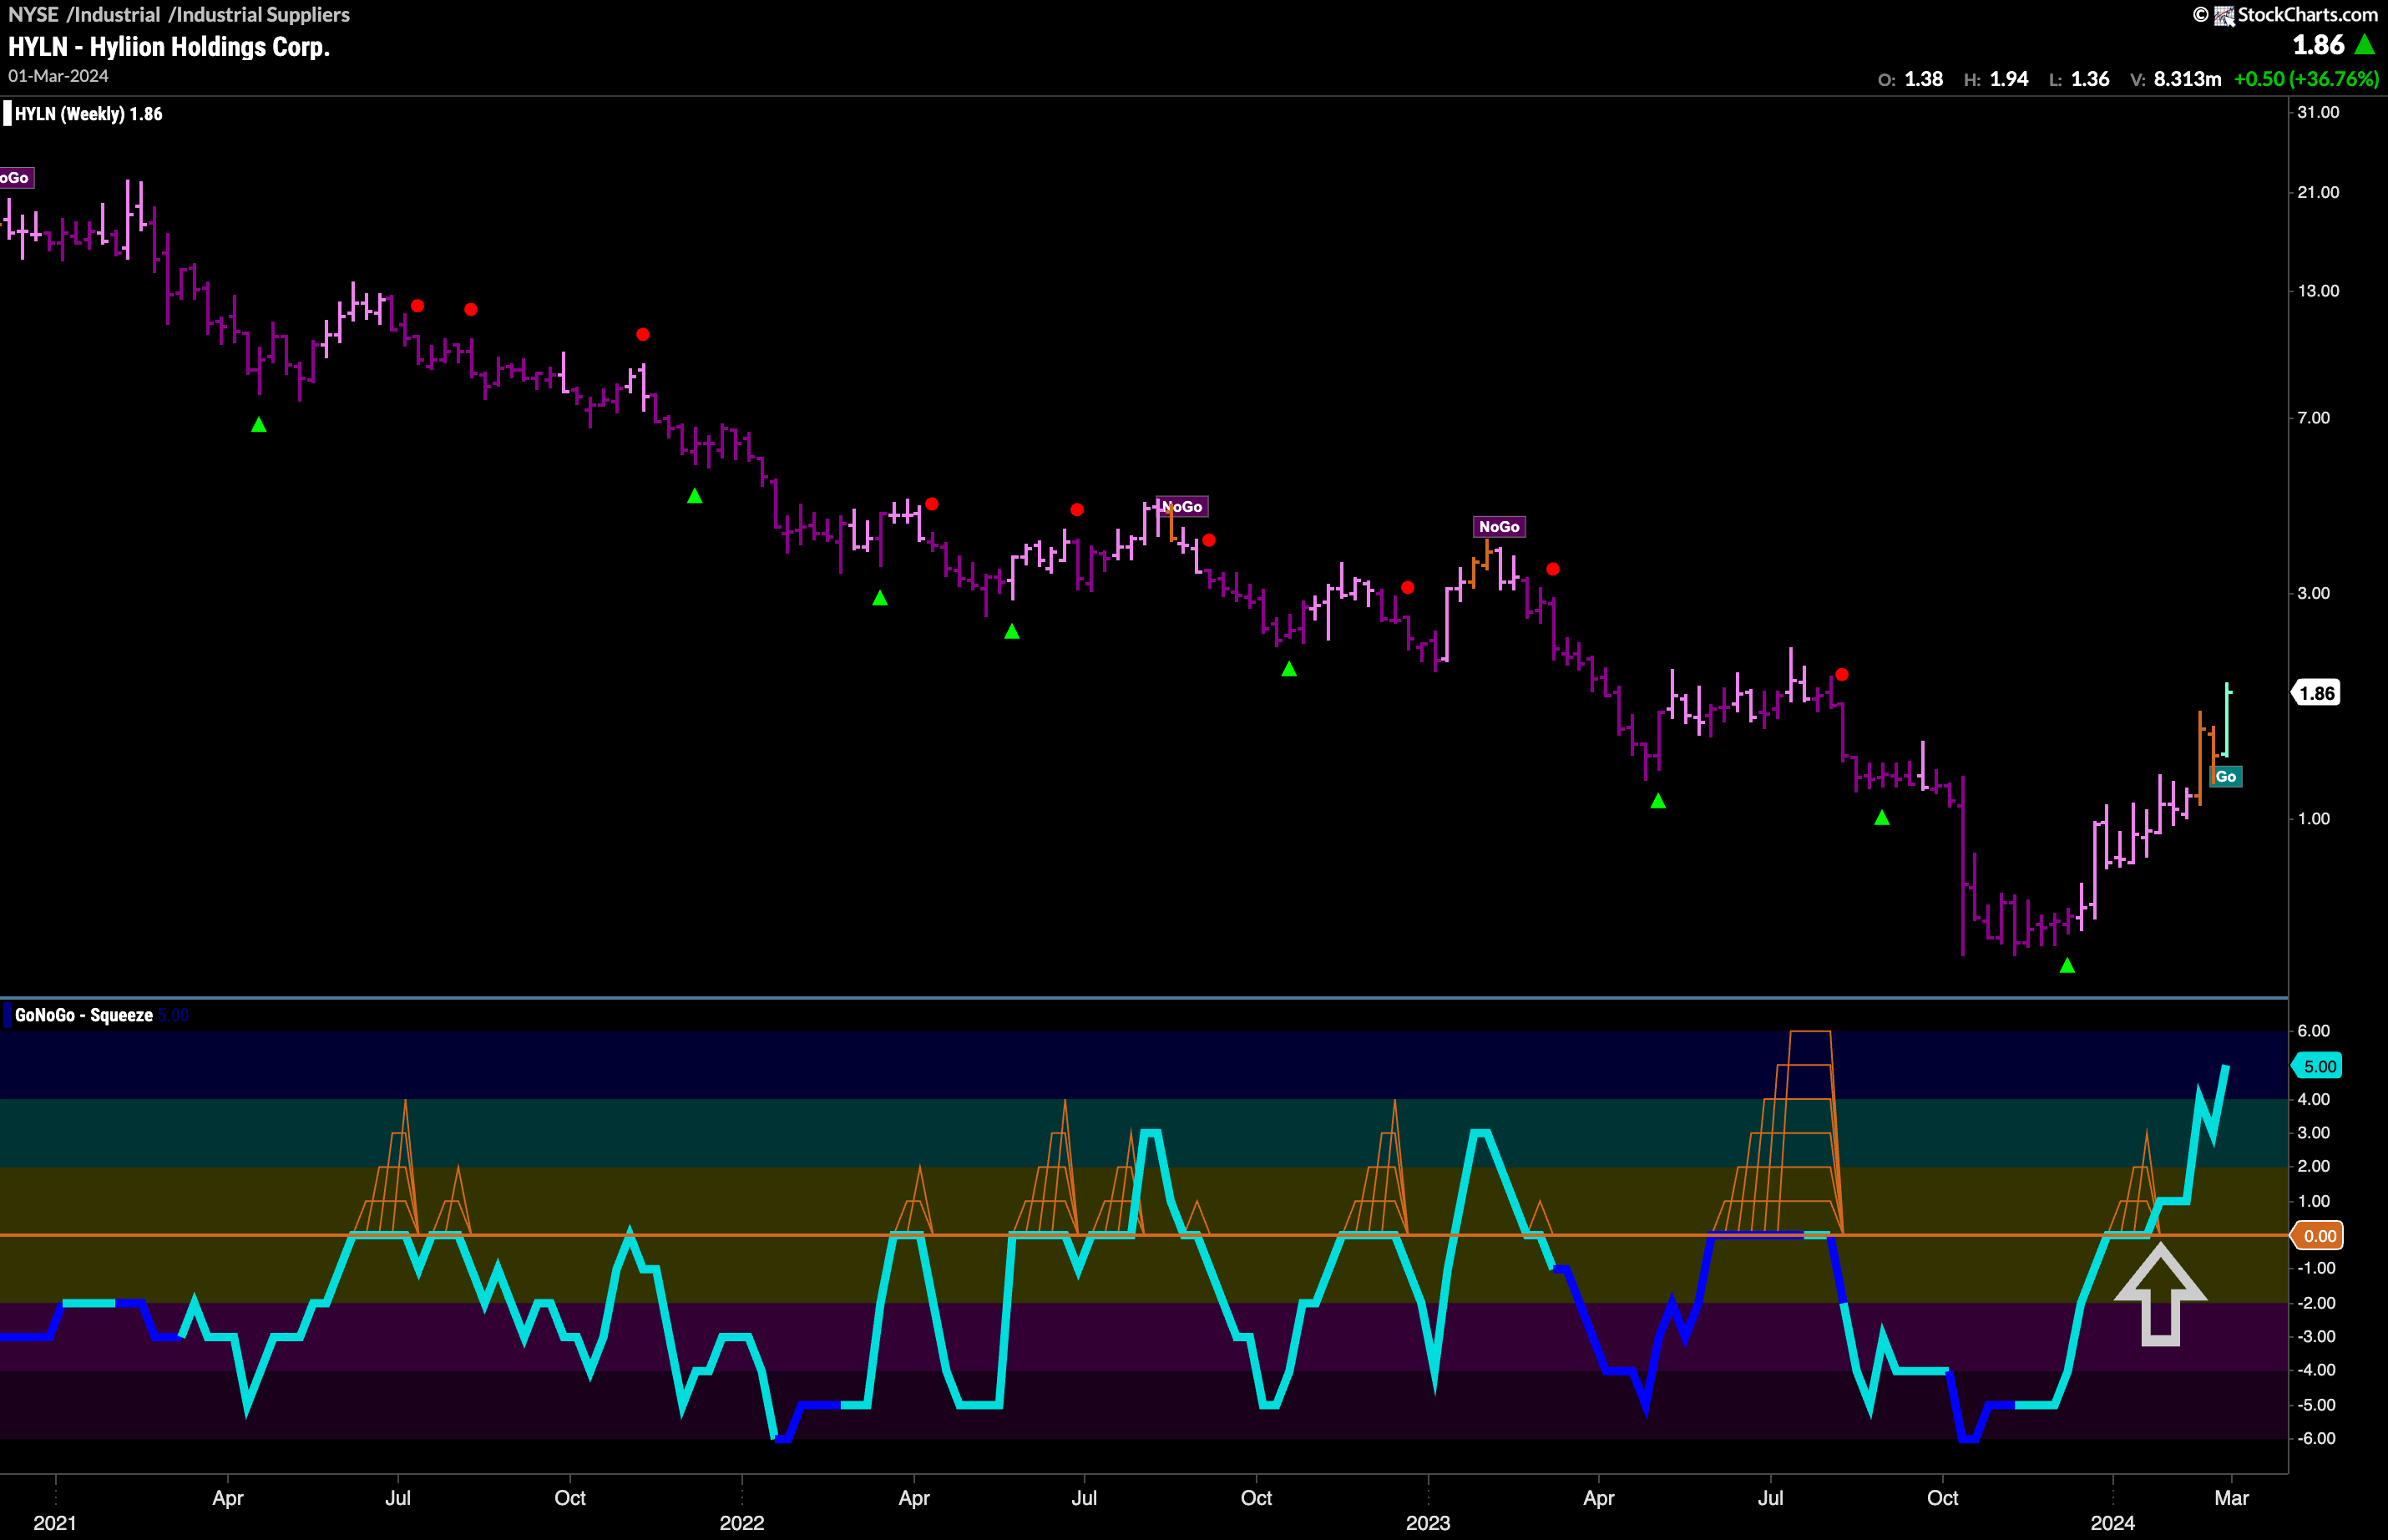The image size is (2388, 1540).
Task: Click the 7.00 price axis label
Action: point(2314,418)
